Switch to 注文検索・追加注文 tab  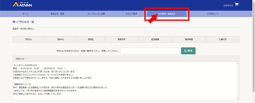pyautogui.click(x=167, y=14)
